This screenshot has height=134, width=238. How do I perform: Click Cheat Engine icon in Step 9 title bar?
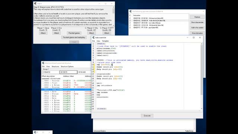(35, 3)
